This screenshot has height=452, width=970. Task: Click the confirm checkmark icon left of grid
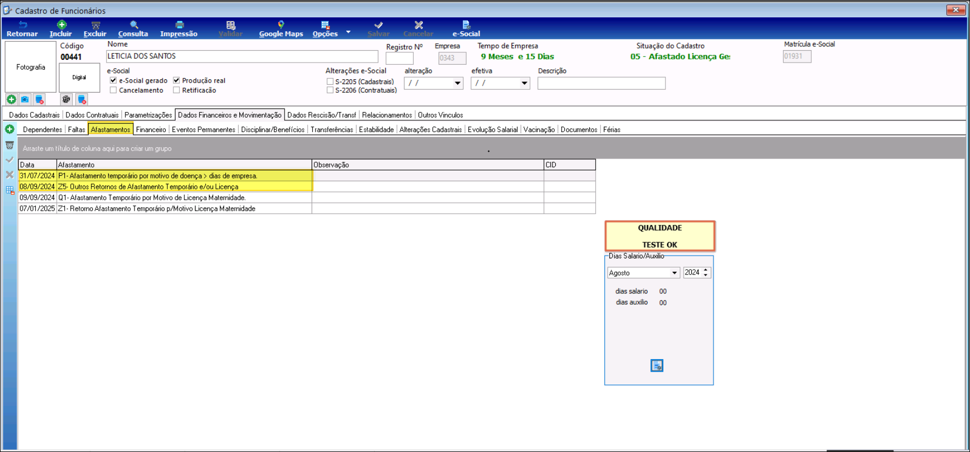(x=10, y=160)
